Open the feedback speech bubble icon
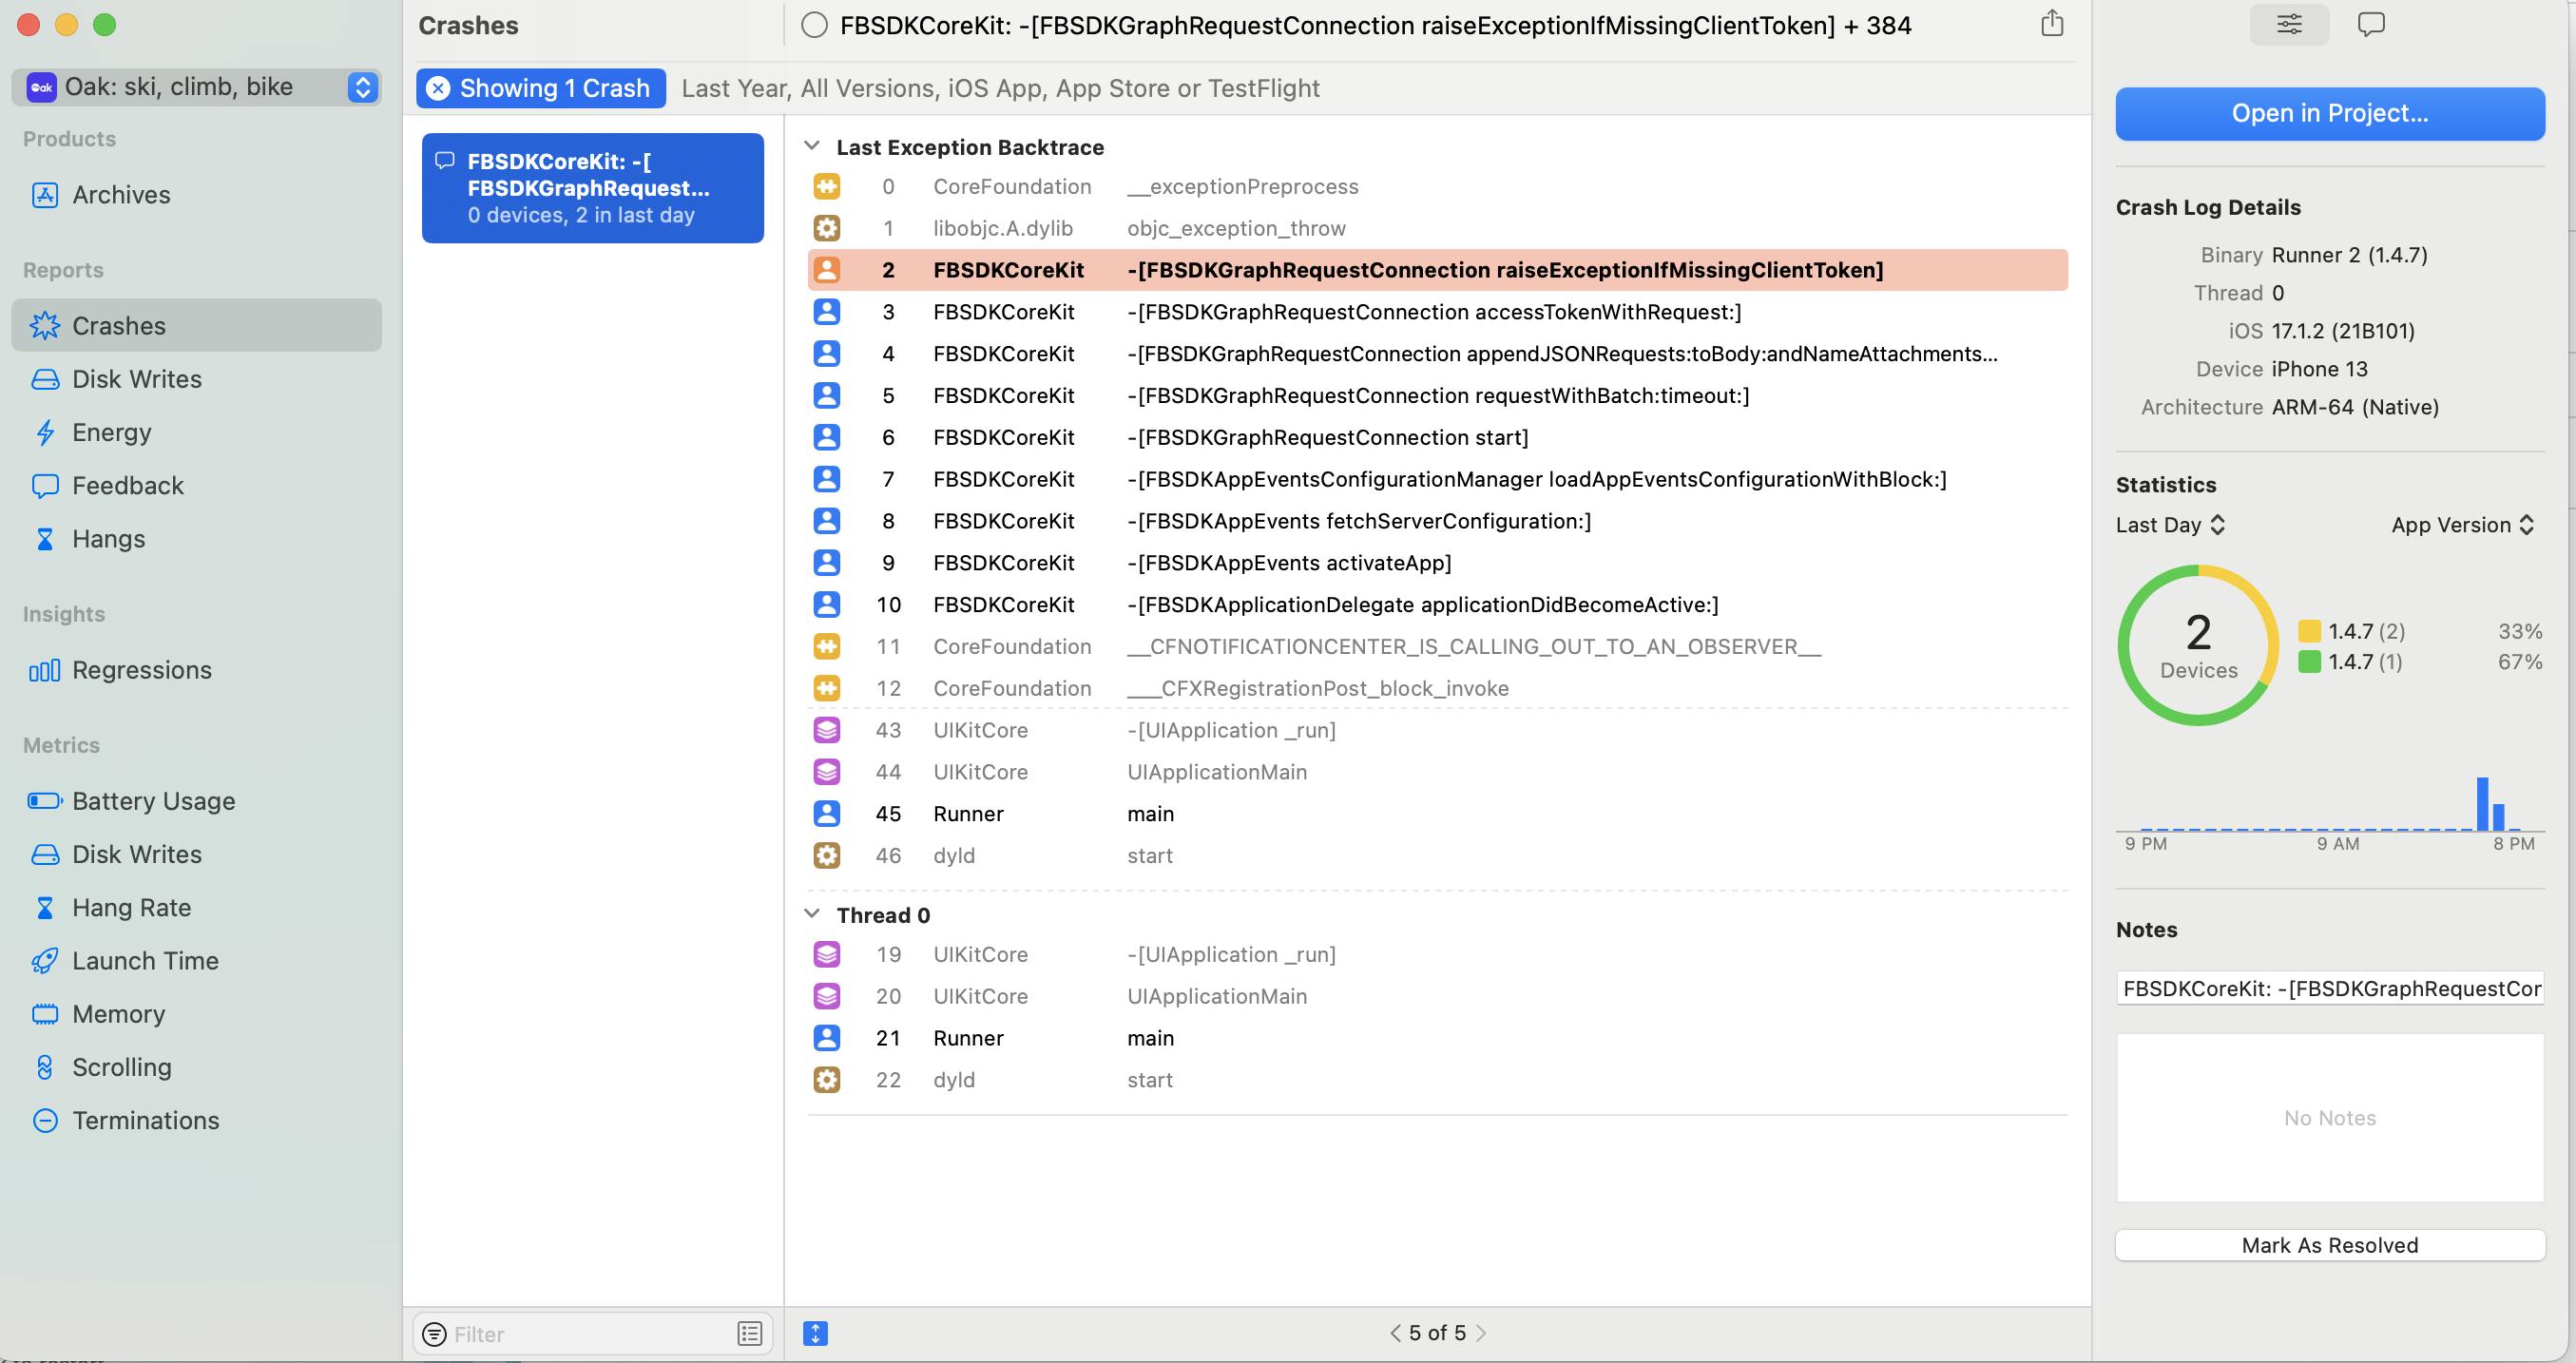This screenshot has width=2576, height=1363. click(x=2370, y=24)
